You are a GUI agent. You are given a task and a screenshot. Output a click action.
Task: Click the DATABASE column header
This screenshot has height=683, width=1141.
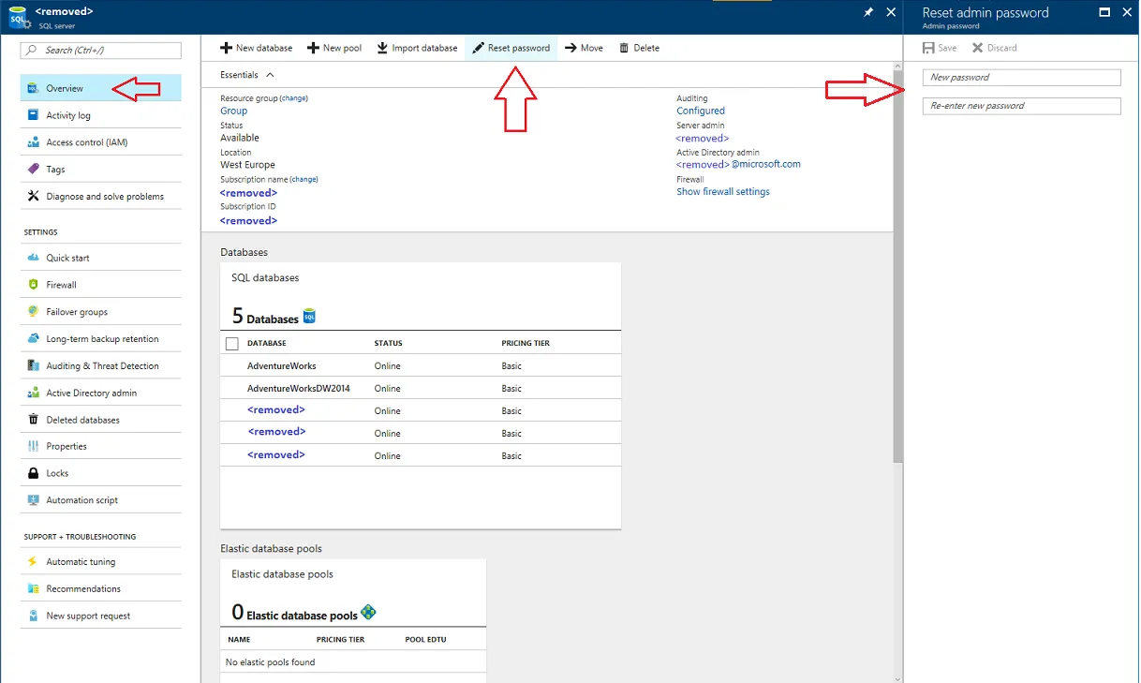[267, 343]
